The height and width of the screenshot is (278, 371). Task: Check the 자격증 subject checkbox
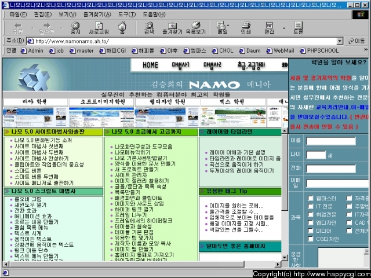(x=349, y=198)
